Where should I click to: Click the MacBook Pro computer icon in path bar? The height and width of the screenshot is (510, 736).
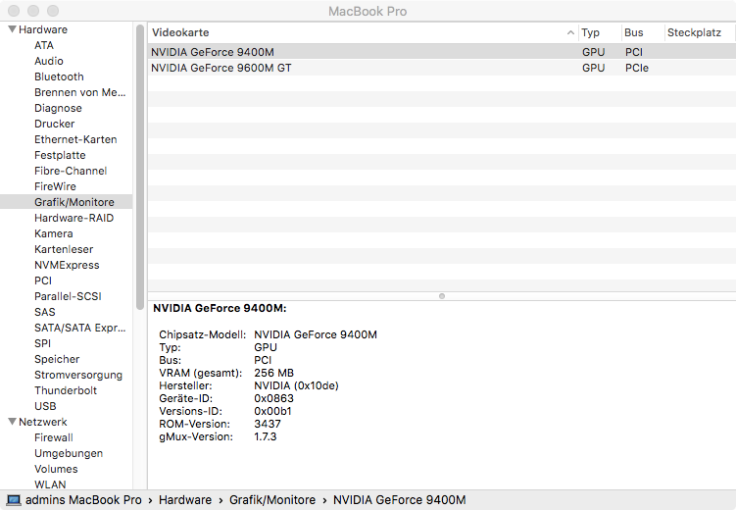(x=14, y=500)
